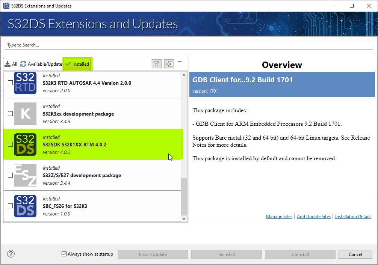
Task: Click the green checkmark icon on Installed tab
Action: [68, 64]
